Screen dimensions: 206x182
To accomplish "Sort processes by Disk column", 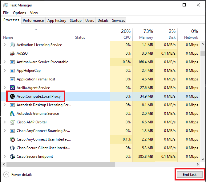I will [166, 34].
